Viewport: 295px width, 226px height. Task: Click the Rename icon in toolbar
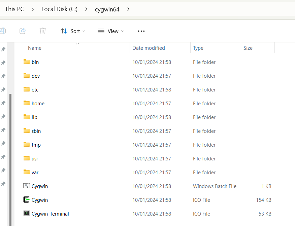point(3,31)
